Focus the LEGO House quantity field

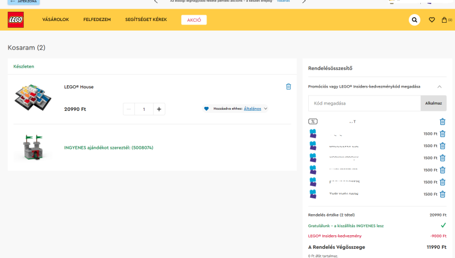[x=144, y=109]
